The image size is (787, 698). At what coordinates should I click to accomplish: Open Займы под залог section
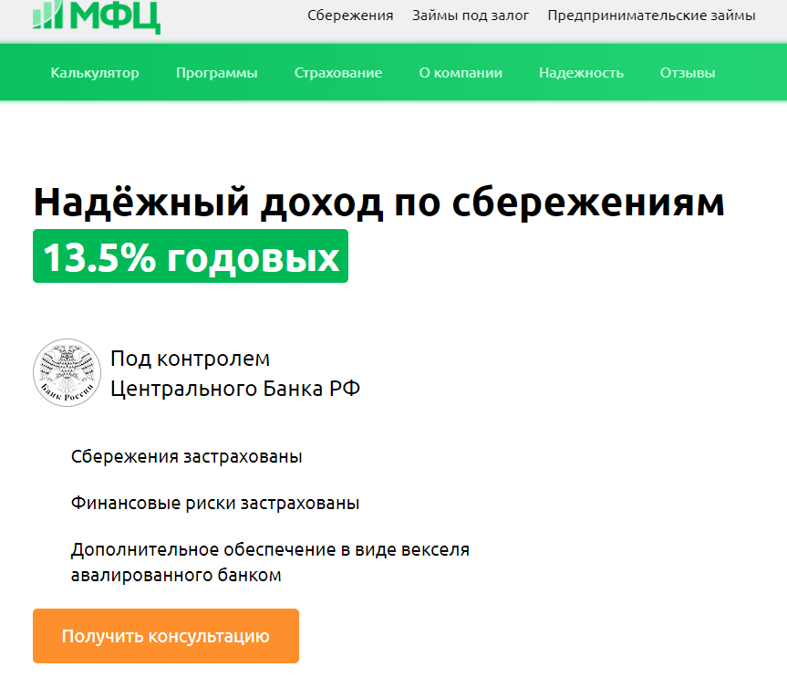pos(471,16)
